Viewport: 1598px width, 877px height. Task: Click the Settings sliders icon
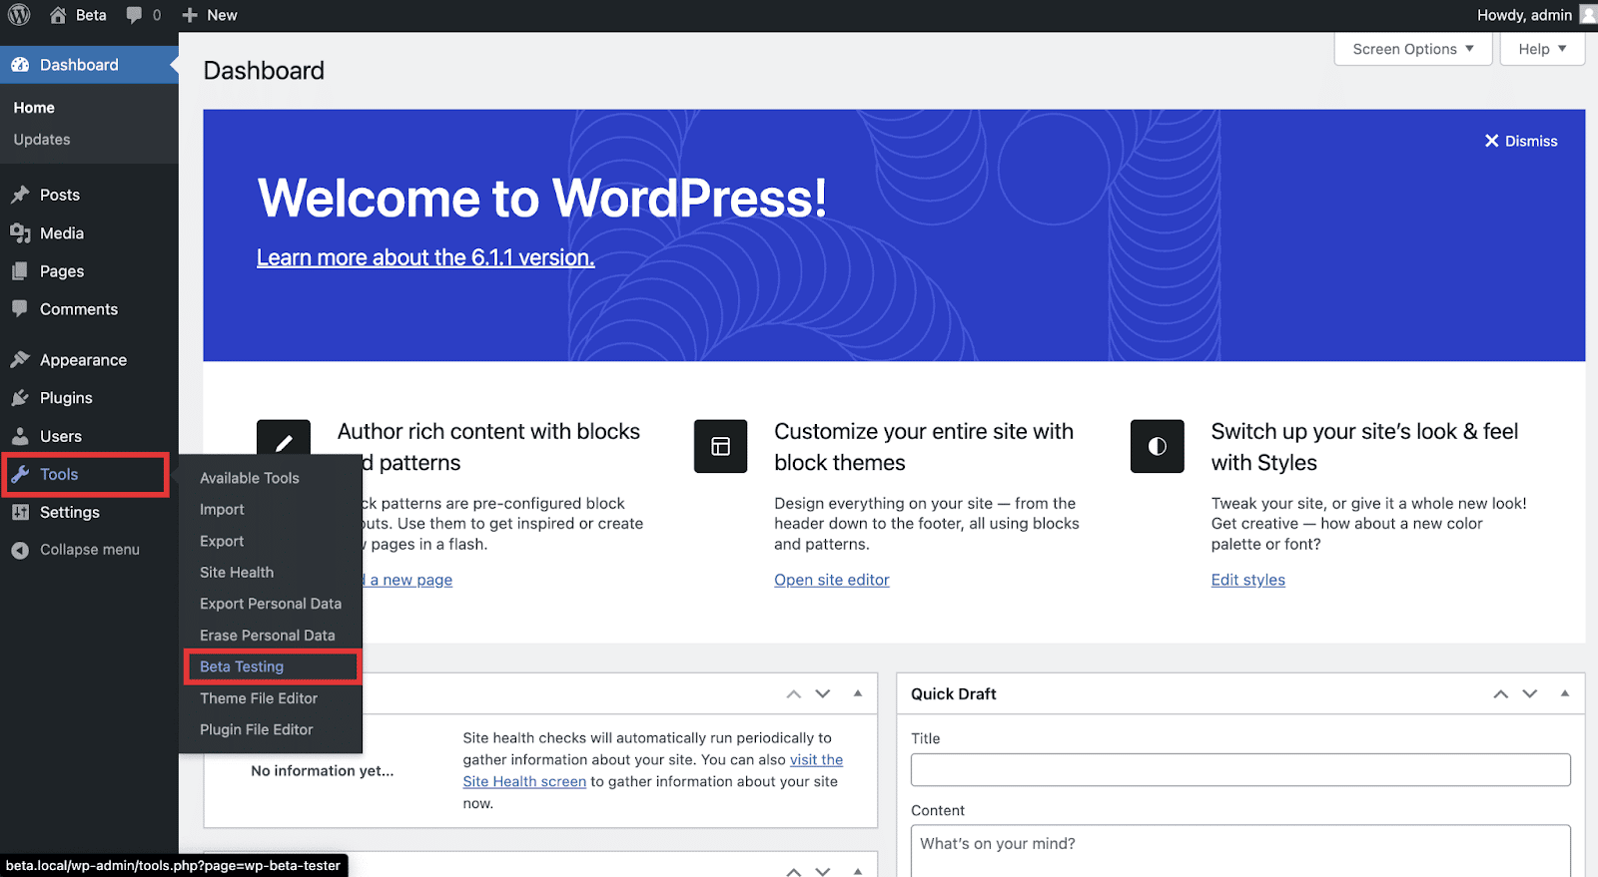pos(20,512)
